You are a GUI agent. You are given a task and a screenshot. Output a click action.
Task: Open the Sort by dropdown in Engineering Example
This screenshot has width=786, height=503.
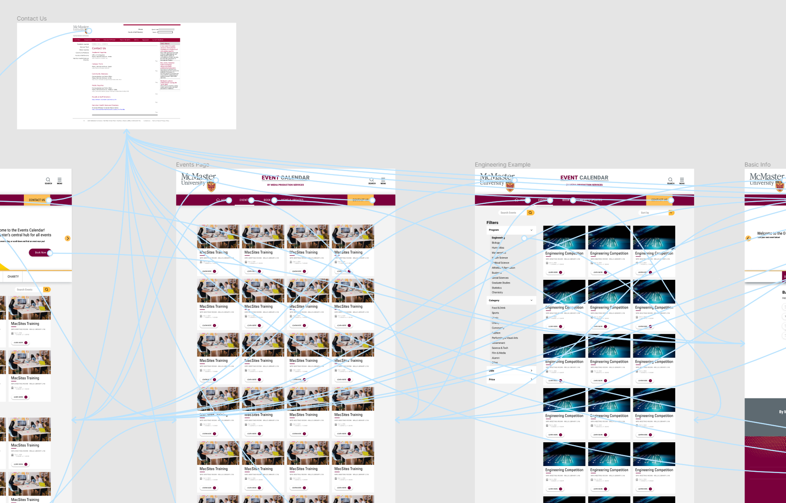click(x=657, y=213)
